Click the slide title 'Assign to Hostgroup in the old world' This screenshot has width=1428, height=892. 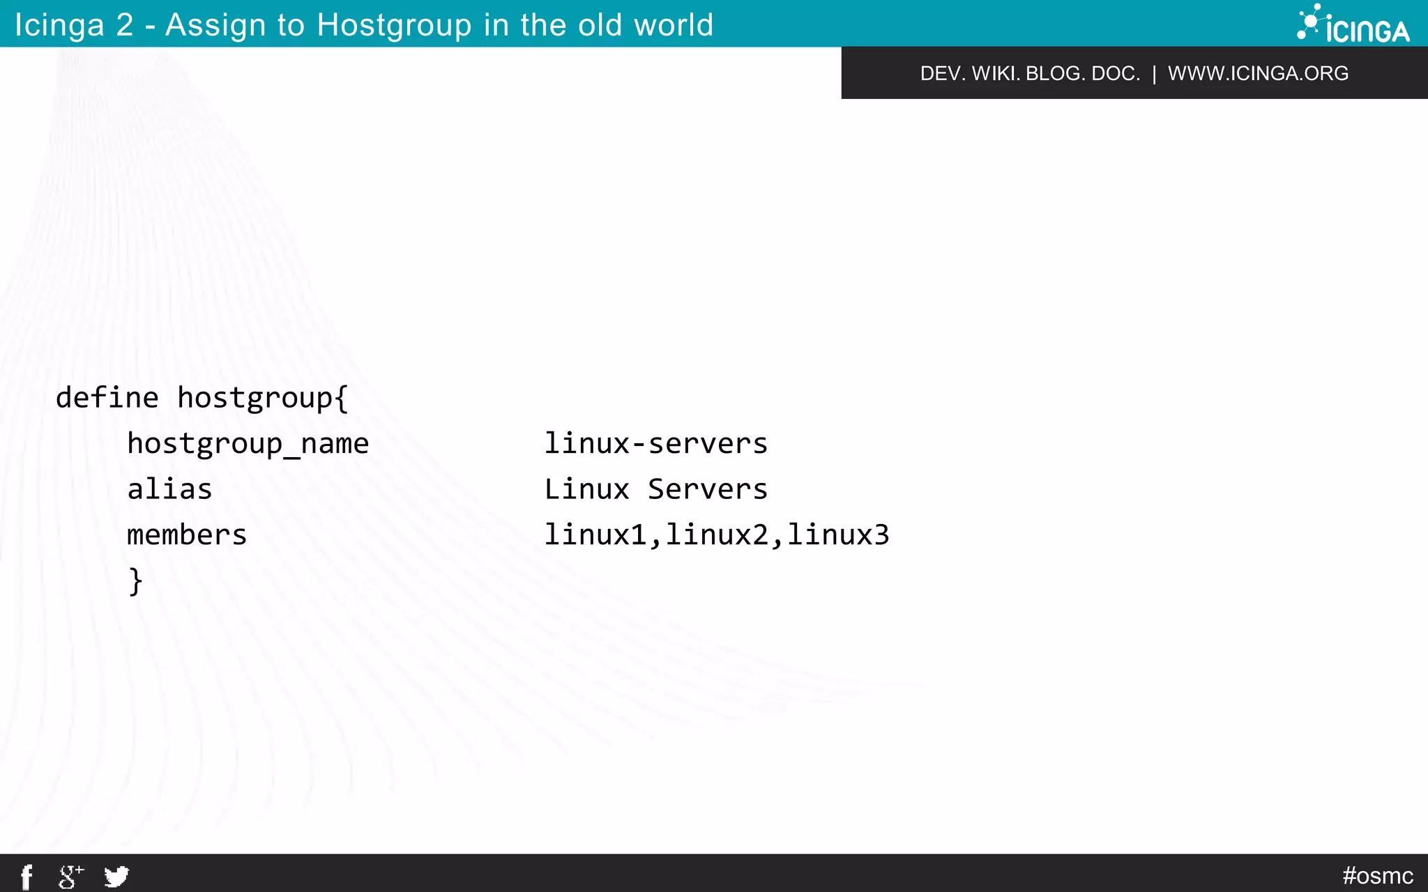point(439,25)
